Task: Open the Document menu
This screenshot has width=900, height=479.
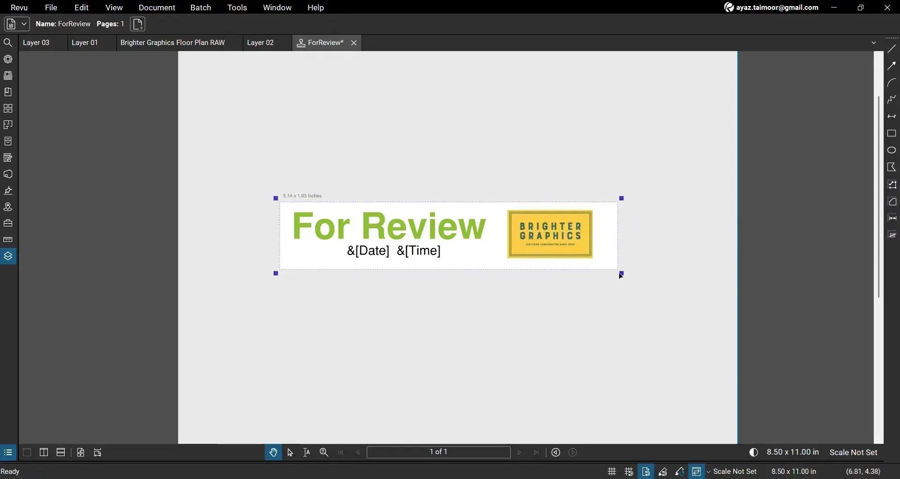Action: coord(157,7)
